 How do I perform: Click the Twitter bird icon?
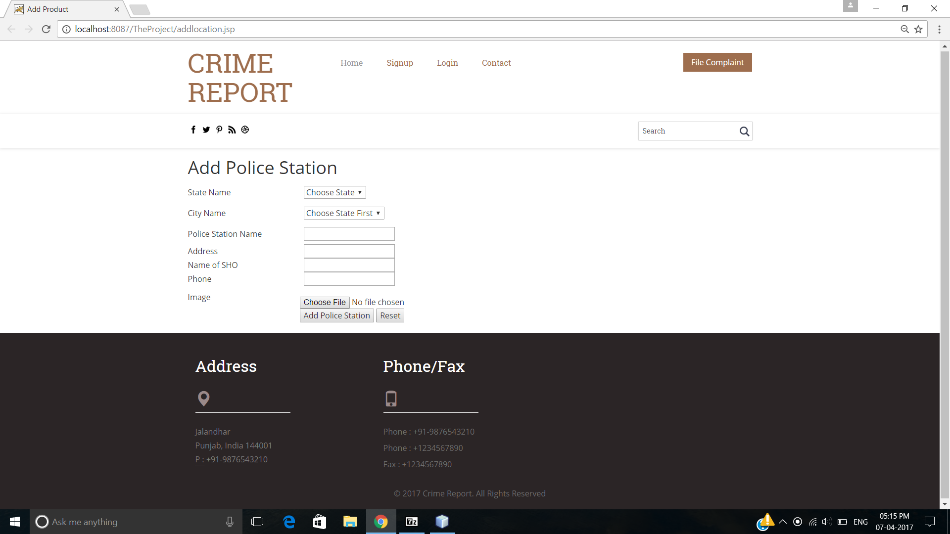(206, 130)
